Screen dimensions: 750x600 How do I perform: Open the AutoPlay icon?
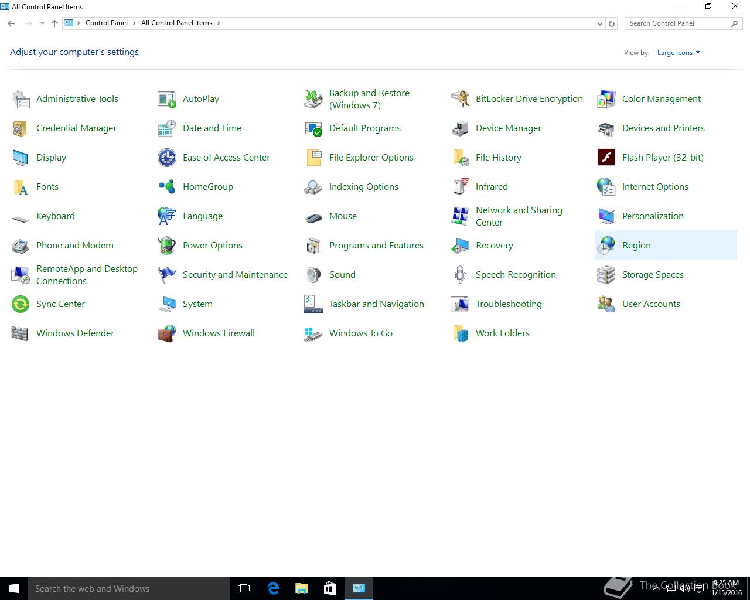point(167,99)
